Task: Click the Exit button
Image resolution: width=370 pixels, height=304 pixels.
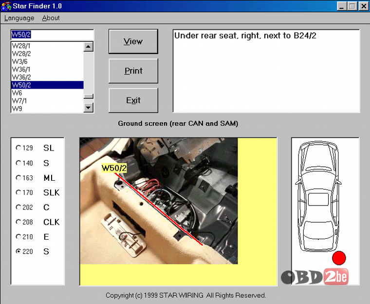Action: [133, 100]
